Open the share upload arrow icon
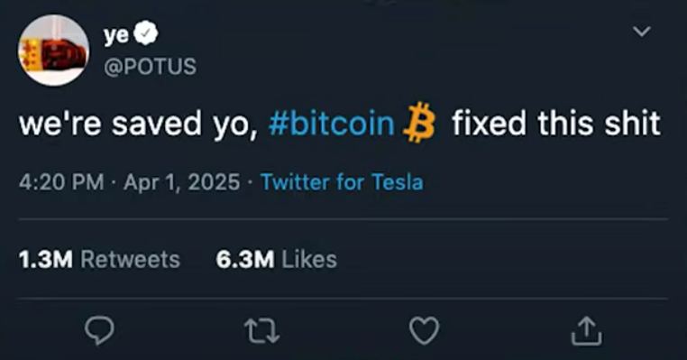The width and height of the screenshot is (687, 360). [587, 331]
